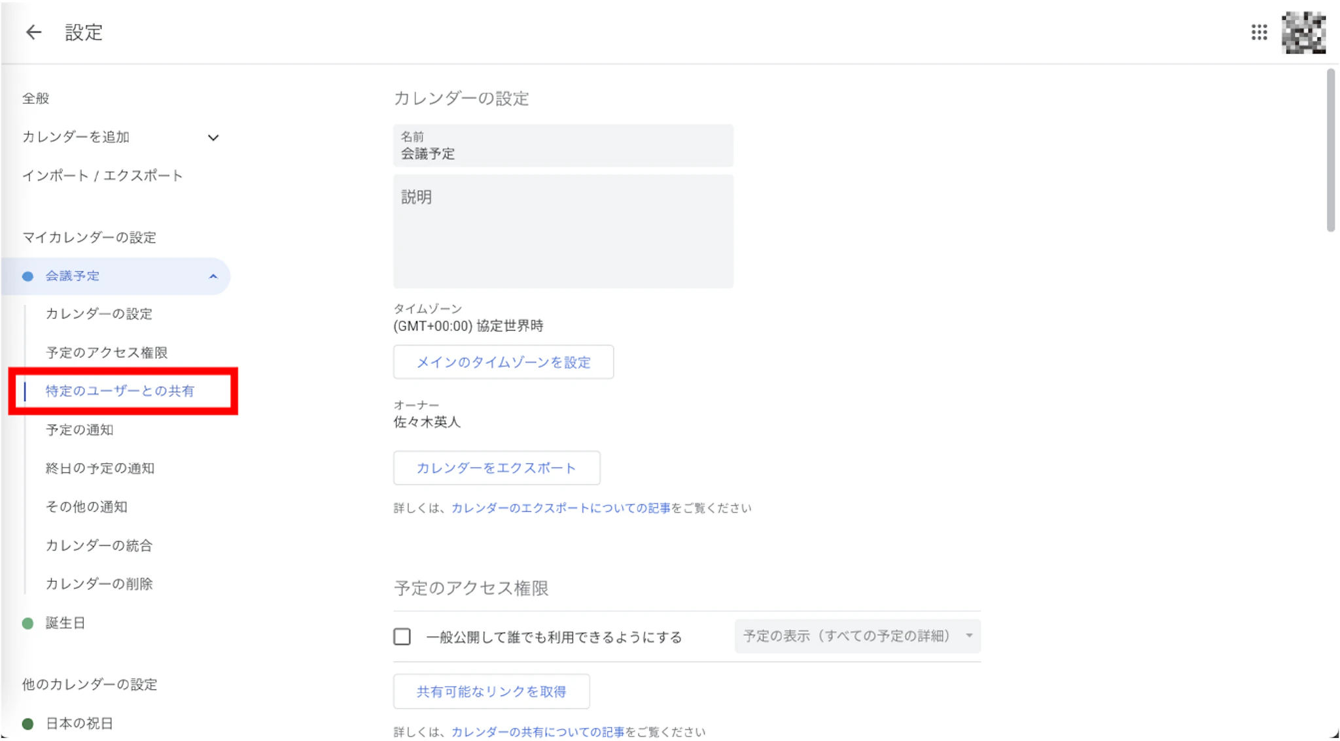Enable 一般公開して誰でも利用できるようにする checkbox
Viewport: 1340px width, 741px height.
point(402,636)
